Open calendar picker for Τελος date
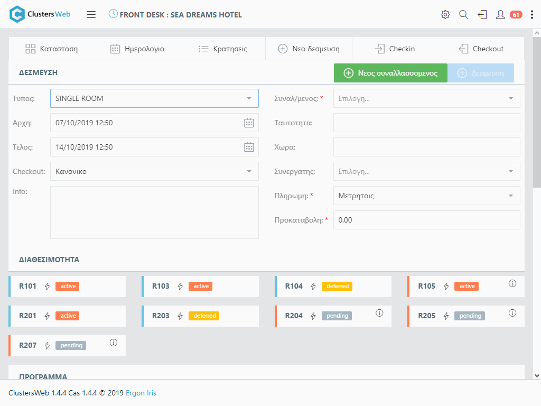Screen dimensions: 541x406 pyautogui.click(x=249, y=147)
